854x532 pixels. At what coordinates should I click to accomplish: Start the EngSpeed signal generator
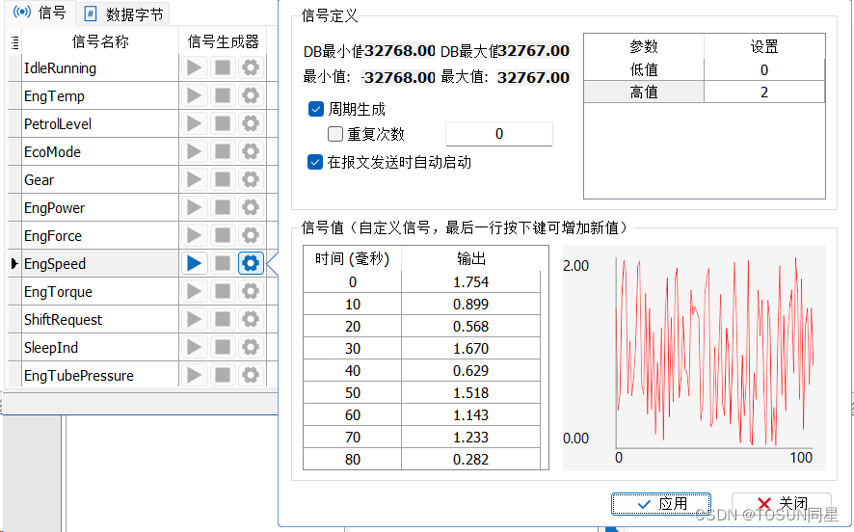tap(194, 263)
